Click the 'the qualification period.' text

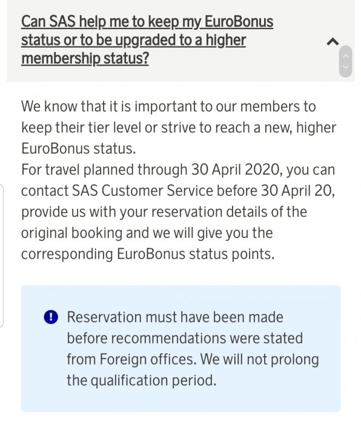[x=141, y=380]
